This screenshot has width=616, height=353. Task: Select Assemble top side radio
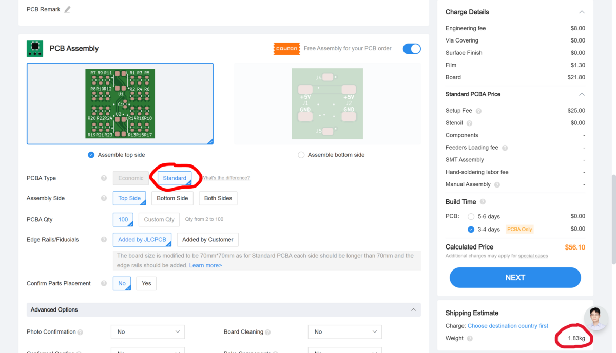(91, 155)
